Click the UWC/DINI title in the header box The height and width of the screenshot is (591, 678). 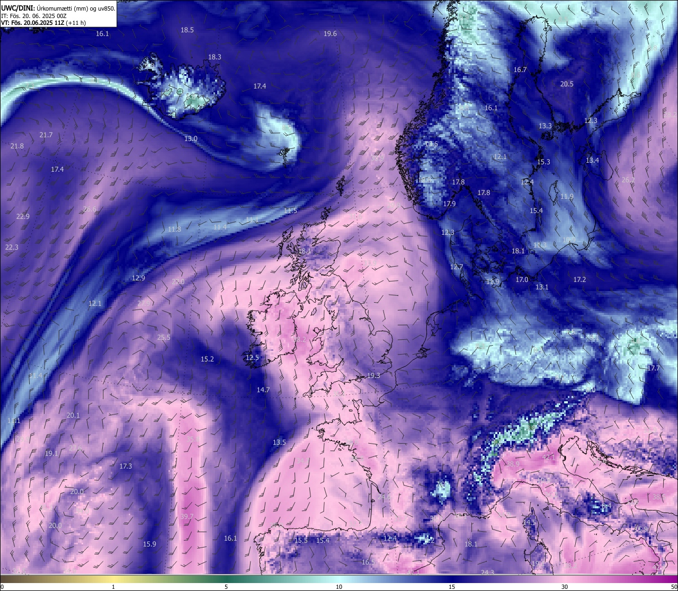click(17, 8)
